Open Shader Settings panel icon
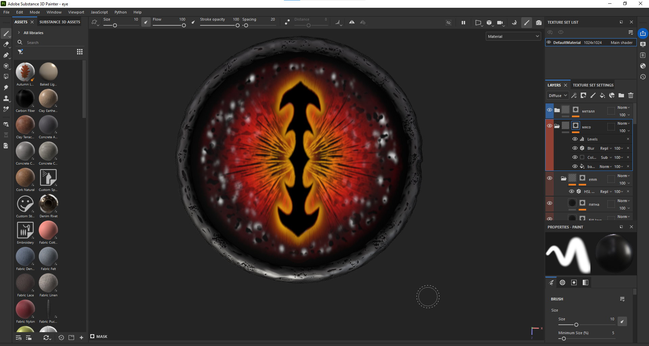649x346 pixels. coord(643,66)
